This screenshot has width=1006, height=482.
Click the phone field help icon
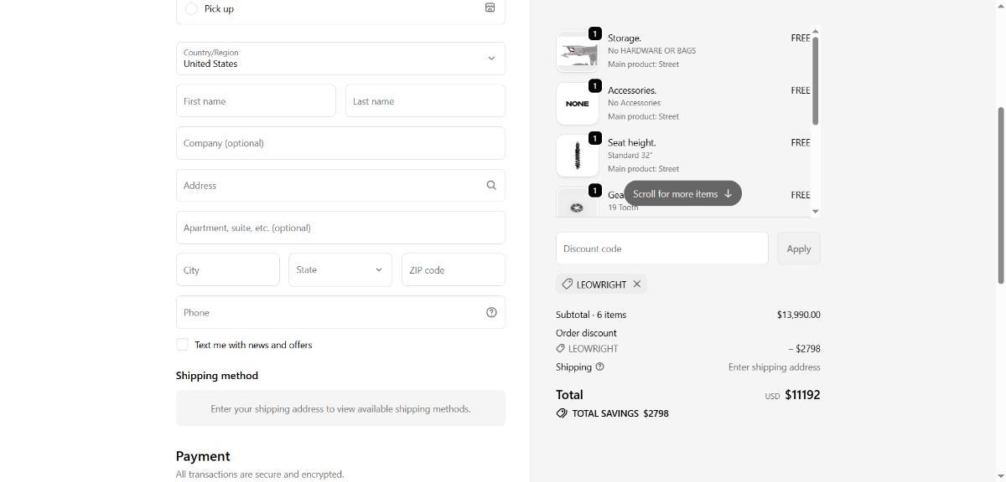click(x=491, y=312)
